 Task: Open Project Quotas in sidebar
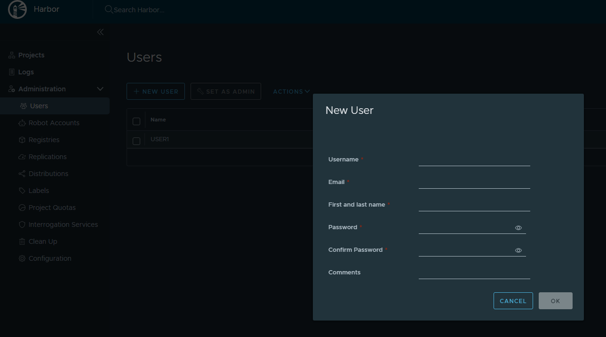point(52,208)
